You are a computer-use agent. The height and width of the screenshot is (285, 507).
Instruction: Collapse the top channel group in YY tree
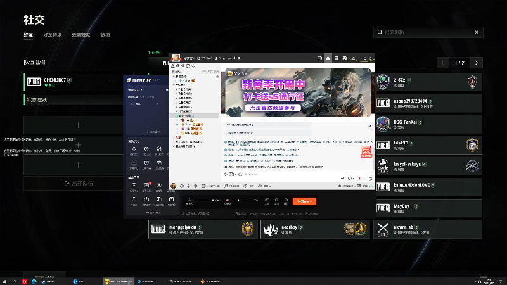[x=174, y=77]
